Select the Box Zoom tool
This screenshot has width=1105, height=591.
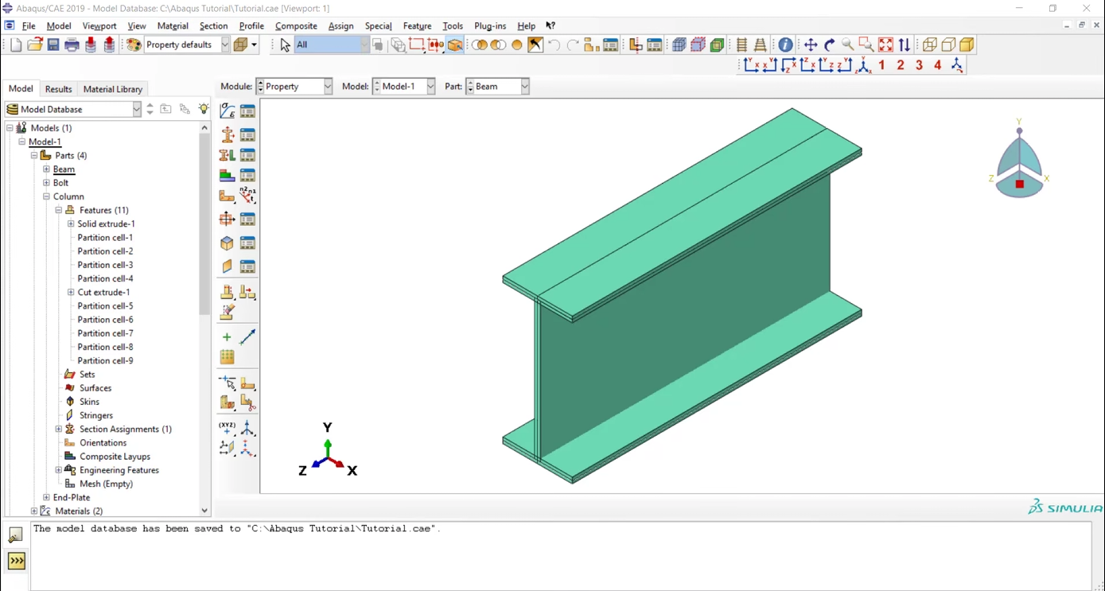pyautogui.click(x=866, y=45)
